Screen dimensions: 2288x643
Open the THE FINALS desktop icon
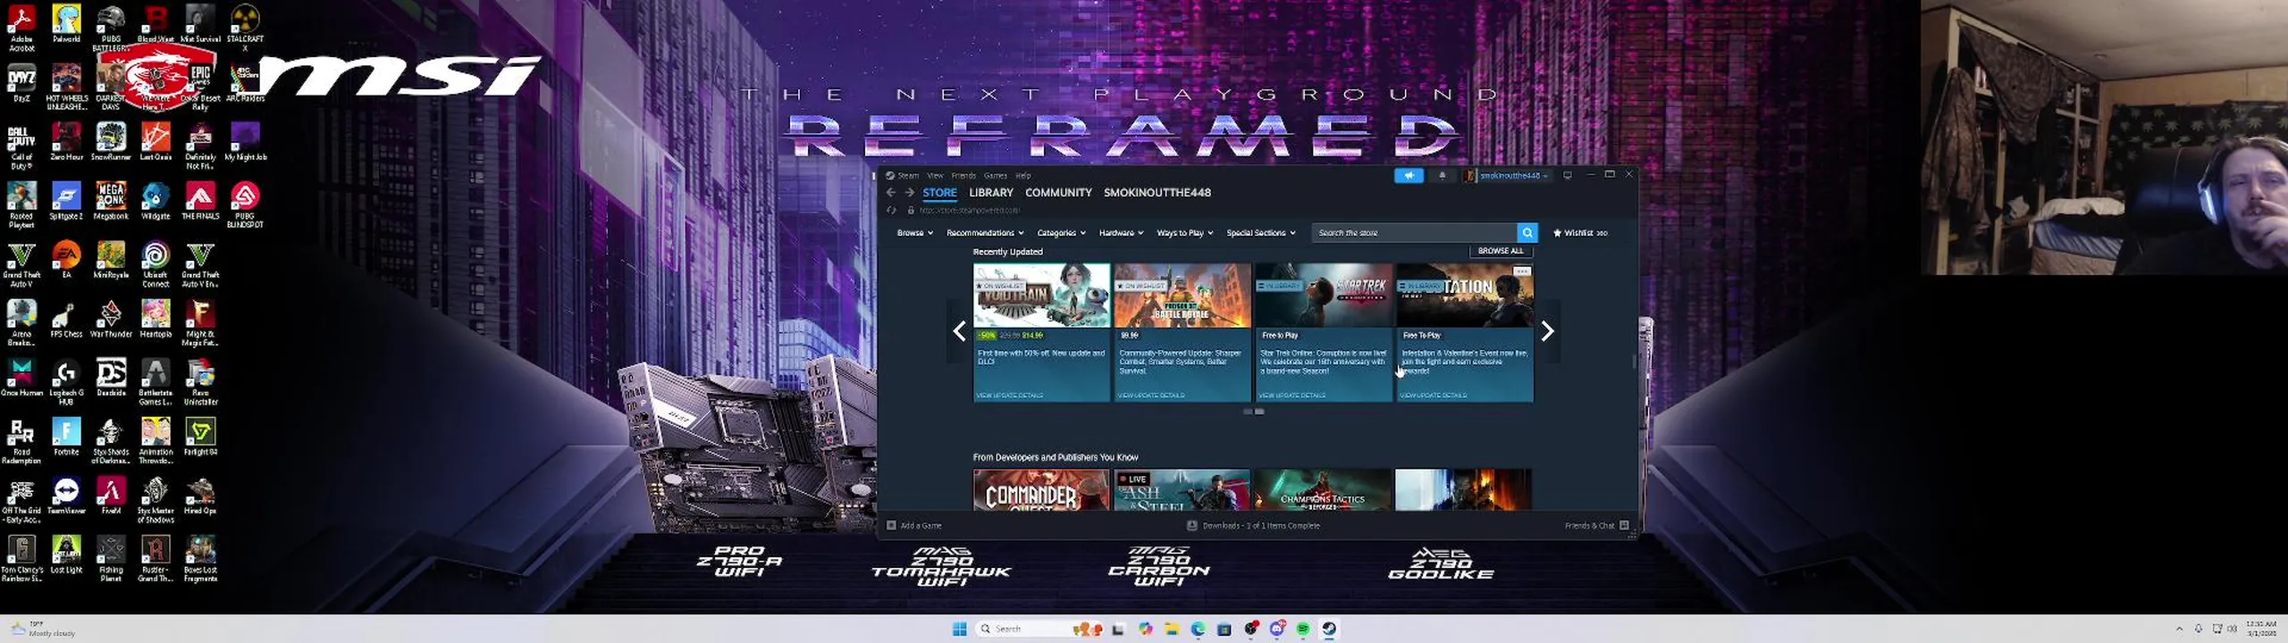(200, 201)
